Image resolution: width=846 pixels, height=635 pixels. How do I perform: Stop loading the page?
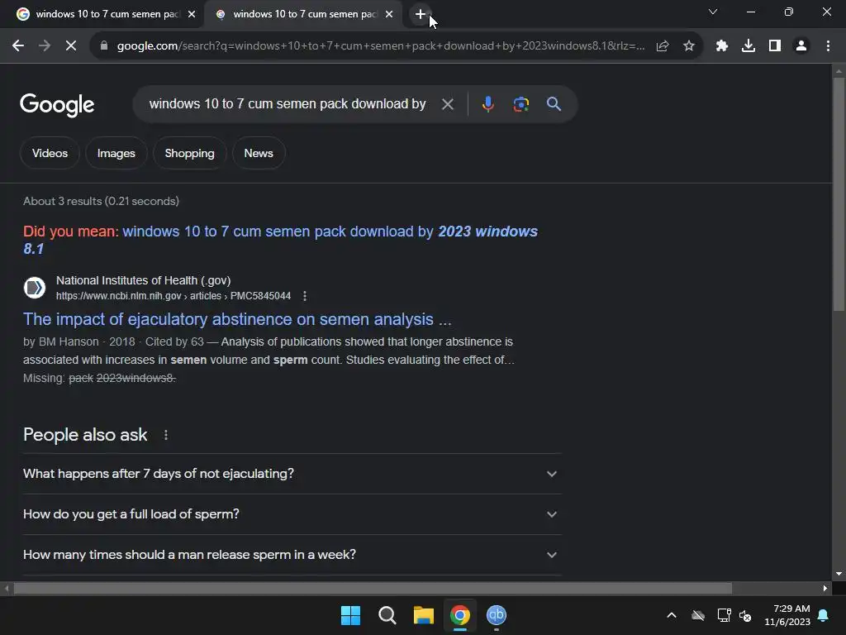point(71,46)
